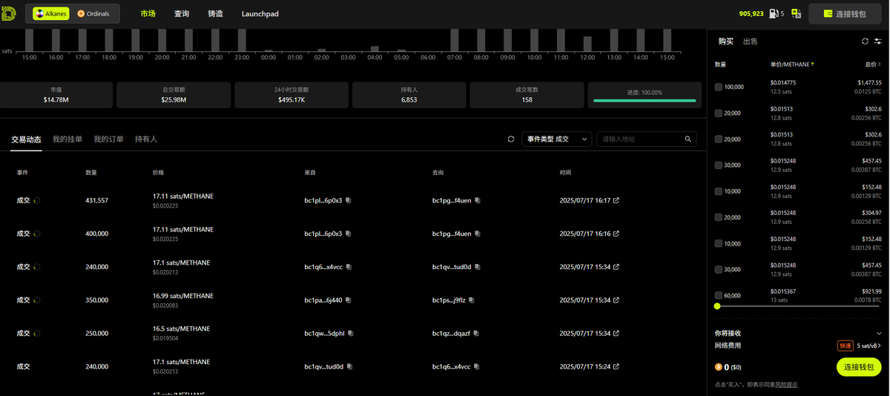Click the 431,557 quantity cell

pos(97,200)
